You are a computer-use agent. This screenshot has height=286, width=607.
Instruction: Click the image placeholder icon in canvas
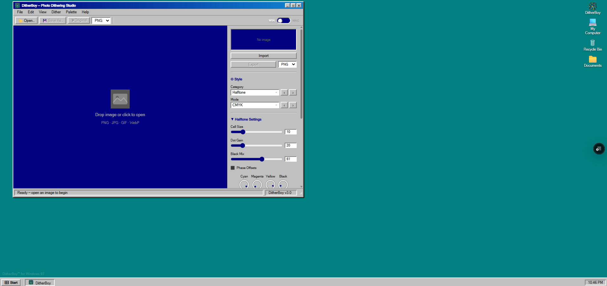click(120, 99)
